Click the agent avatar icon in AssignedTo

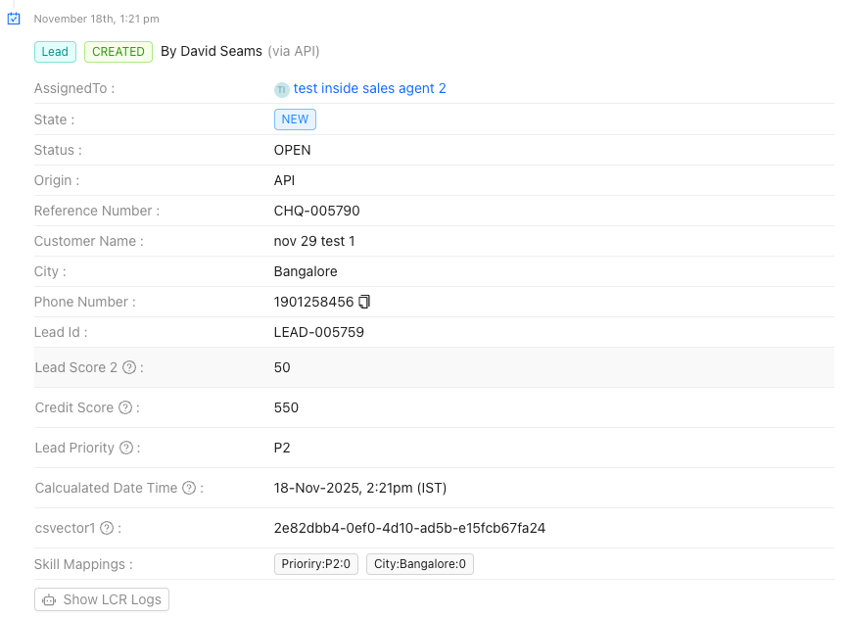coord(282,89)
